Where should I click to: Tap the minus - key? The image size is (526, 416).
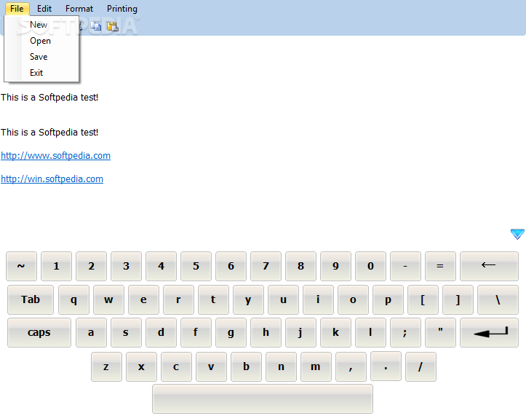click(x=405, y=266)
